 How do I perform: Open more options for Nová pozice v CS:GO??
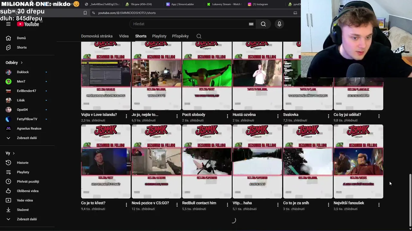click(x=177, y=205)
